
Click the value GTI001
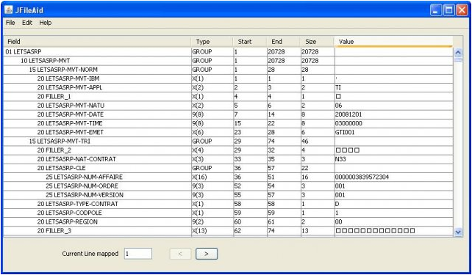point(345,133)
